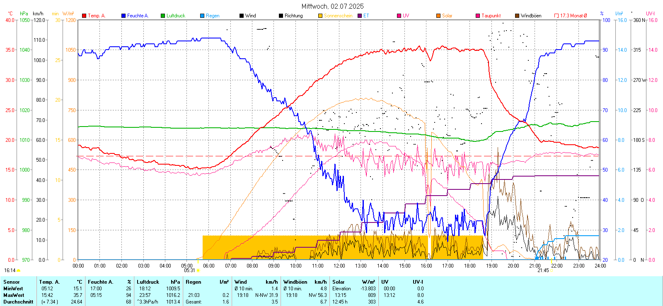Click the sun icon beside 16:14
Image resolution: width=663 pixels, height=306 pixels.
pyautogui.click(x=18, y=270)
